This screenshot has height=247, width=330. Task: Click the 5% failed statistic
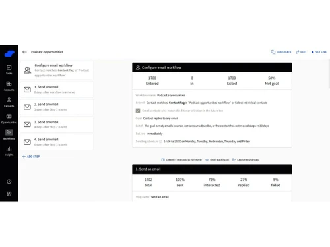pos(276,182)
